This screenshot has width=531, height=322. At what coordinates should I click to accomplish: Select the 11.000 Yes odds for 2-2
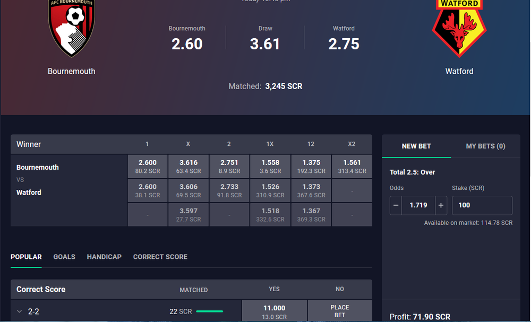[275, 311]
